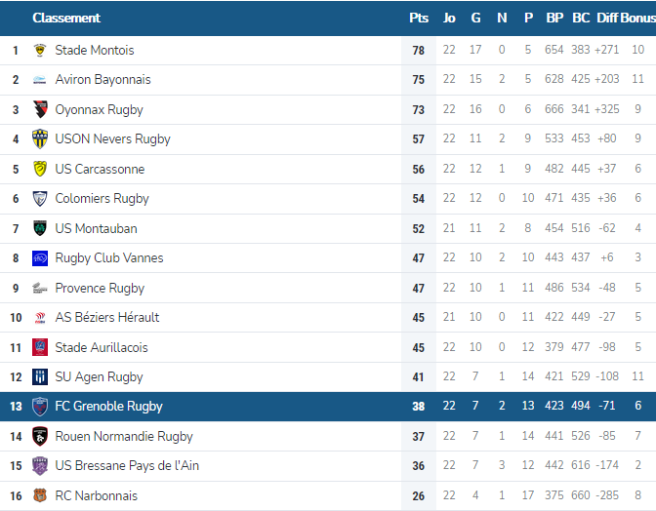
Task: Click the FC Grenoble Rugby crest icon
Action: (x=40, y=406)
